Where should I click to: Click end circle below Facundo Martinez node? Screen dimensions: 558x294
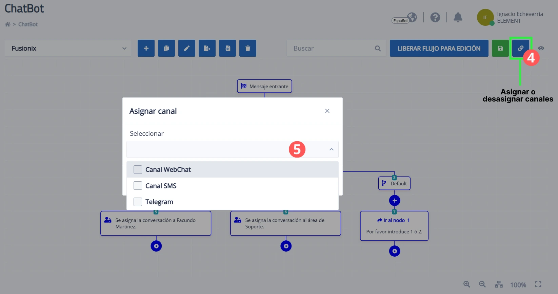coord(156,246)
